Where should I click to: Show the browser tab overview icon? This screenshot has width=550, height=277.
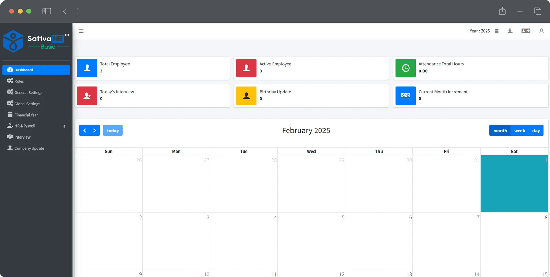[x=538, y=11]
